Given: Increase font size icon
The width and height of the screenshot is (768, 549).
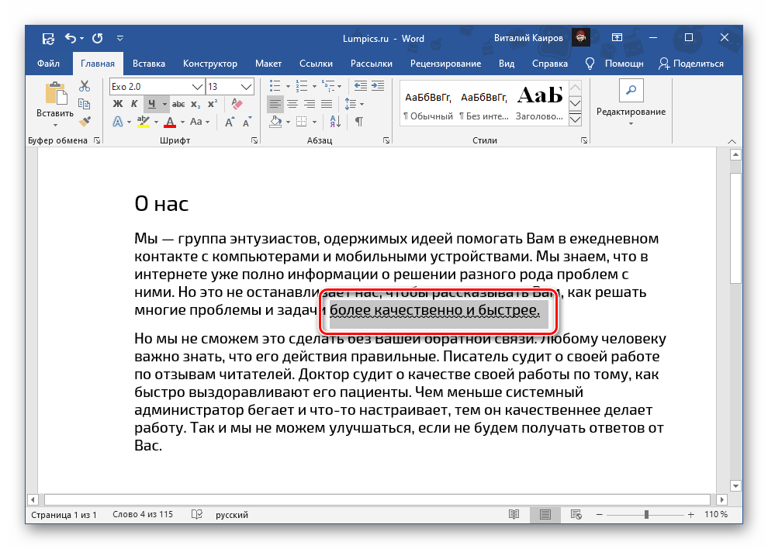Looking at the screenshot, I should (230, 122).
